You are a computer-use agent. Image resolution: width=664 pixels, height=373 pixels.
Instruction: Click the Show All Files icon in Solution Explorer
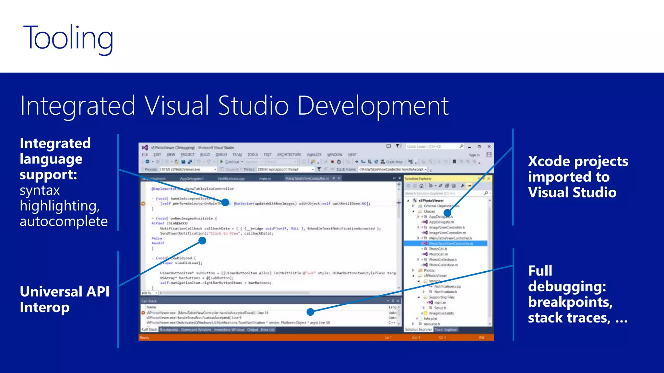coord(454,186)
